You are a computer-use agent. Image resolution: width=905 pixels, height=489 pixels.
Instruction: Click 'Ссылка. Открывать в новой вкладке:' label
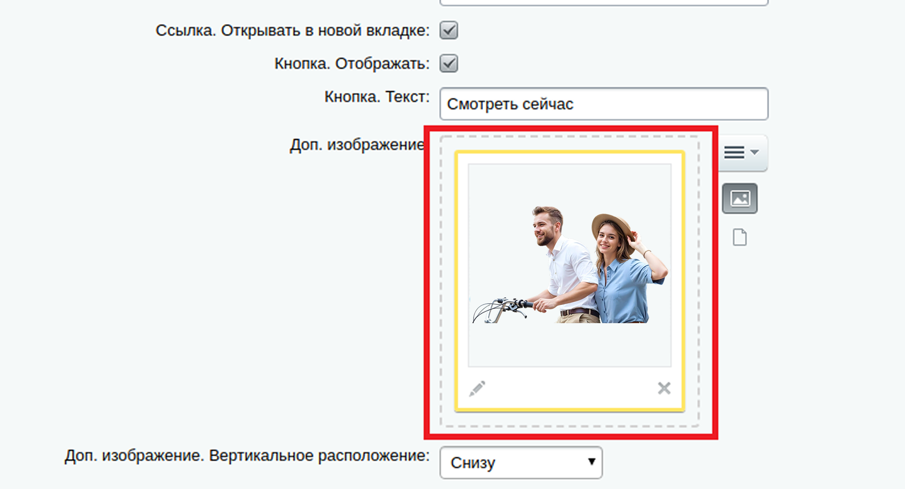[292, 31]
